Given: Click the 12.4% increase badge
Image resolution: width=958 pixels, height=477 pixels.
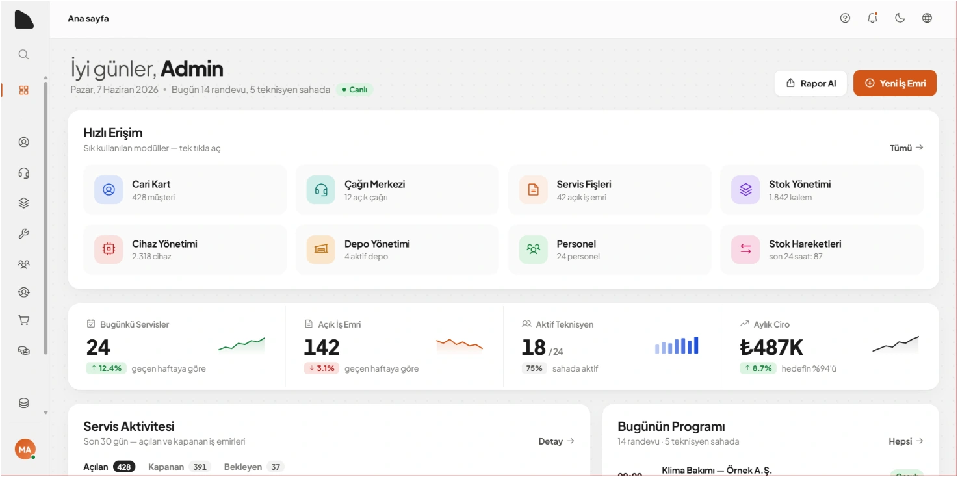Looking at the screenshot, I should pyautogui.click(x=107, y=368).
